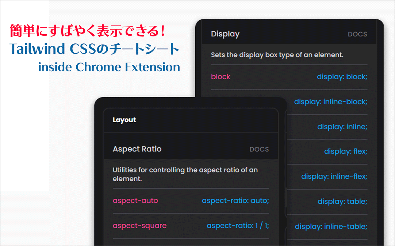Click the 'display: table;' value

tap(342, 201)
